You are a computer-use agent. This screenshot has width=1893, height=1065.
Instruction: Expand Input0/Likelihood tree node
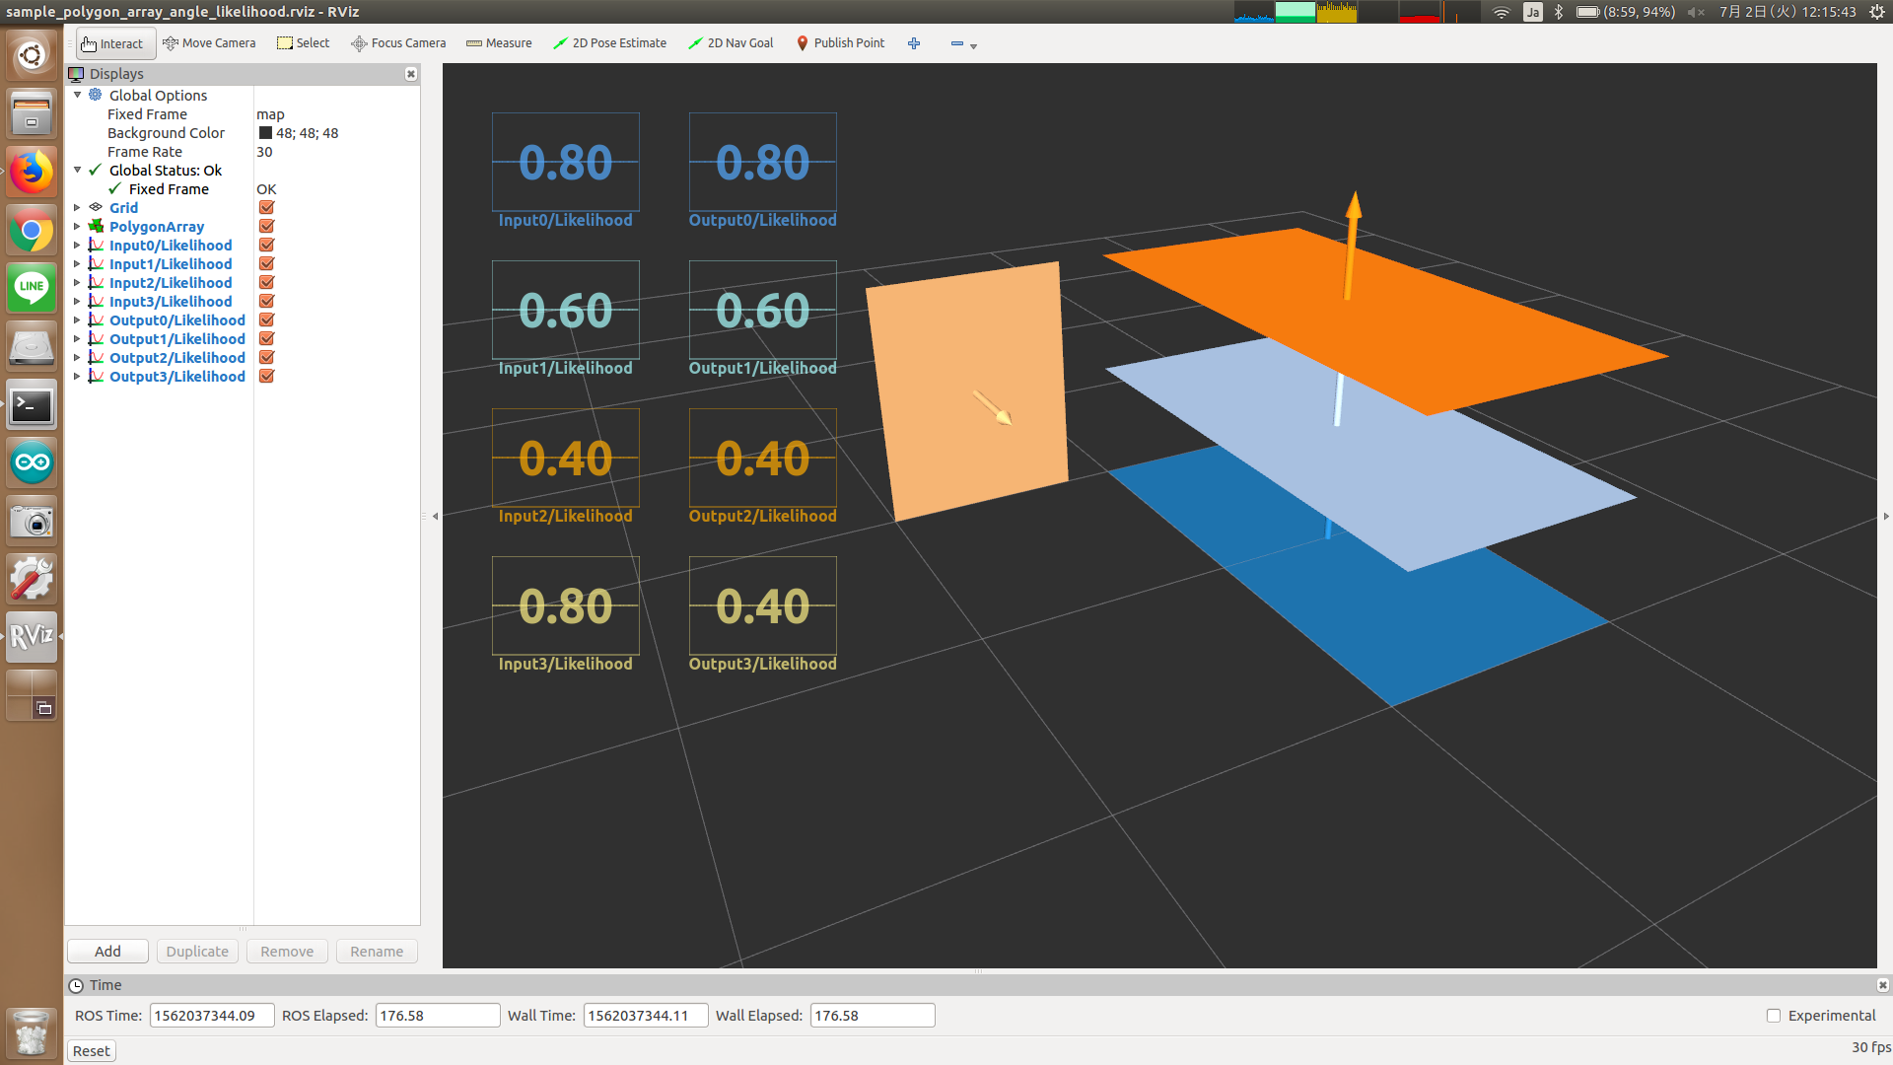pos(78,245)
